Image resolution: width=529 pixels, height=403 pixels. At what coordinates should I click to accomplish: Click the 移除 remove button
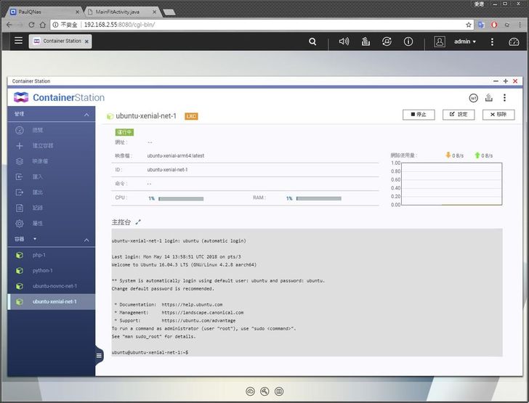coord(498,115)
